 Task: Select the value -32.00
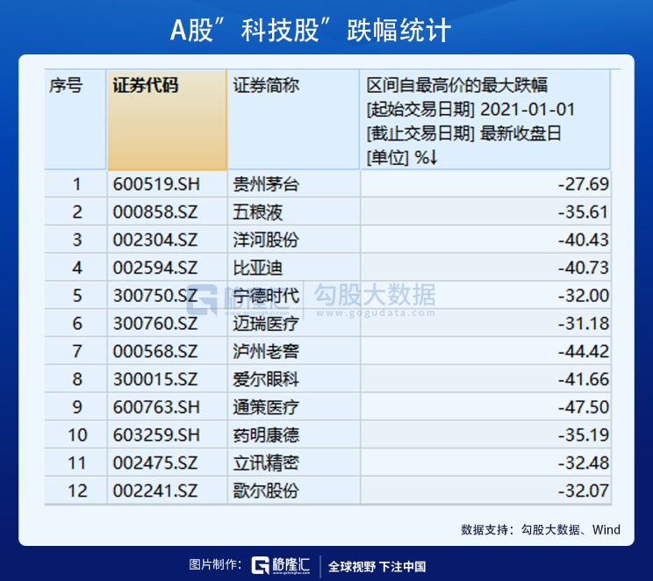tap(583, 296)
